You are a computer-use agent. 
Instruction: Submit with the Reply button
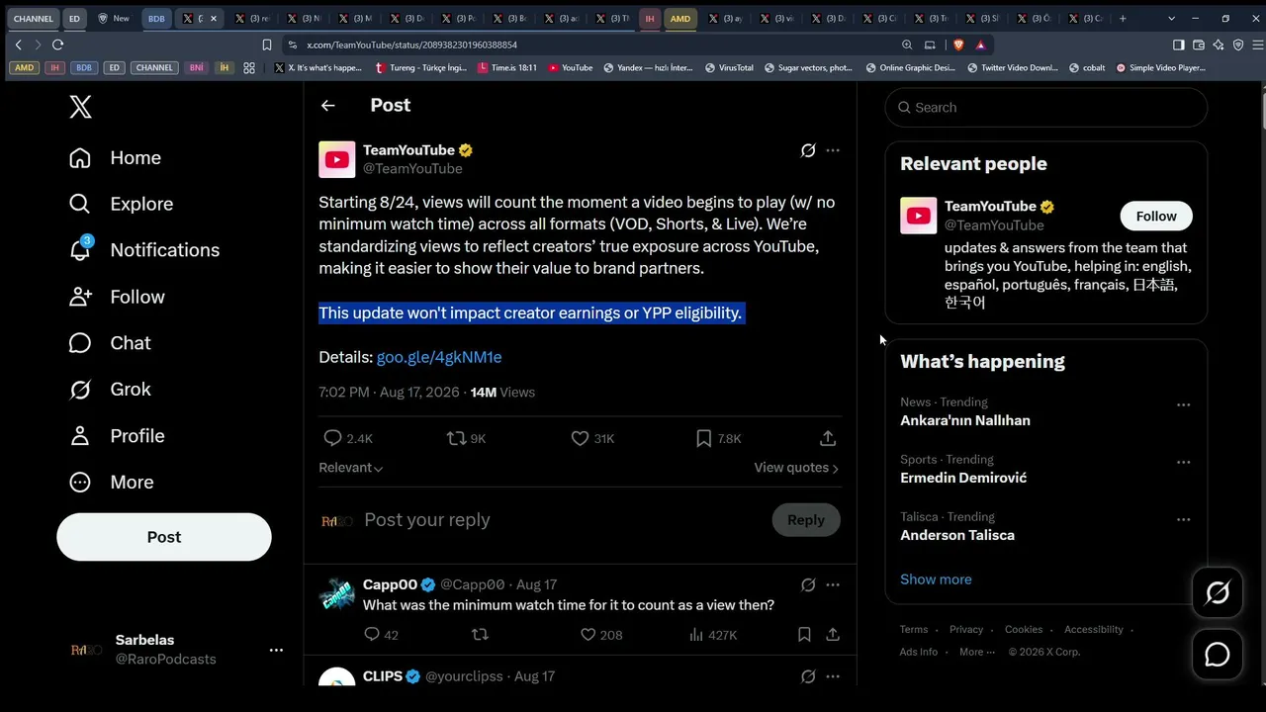806,520
